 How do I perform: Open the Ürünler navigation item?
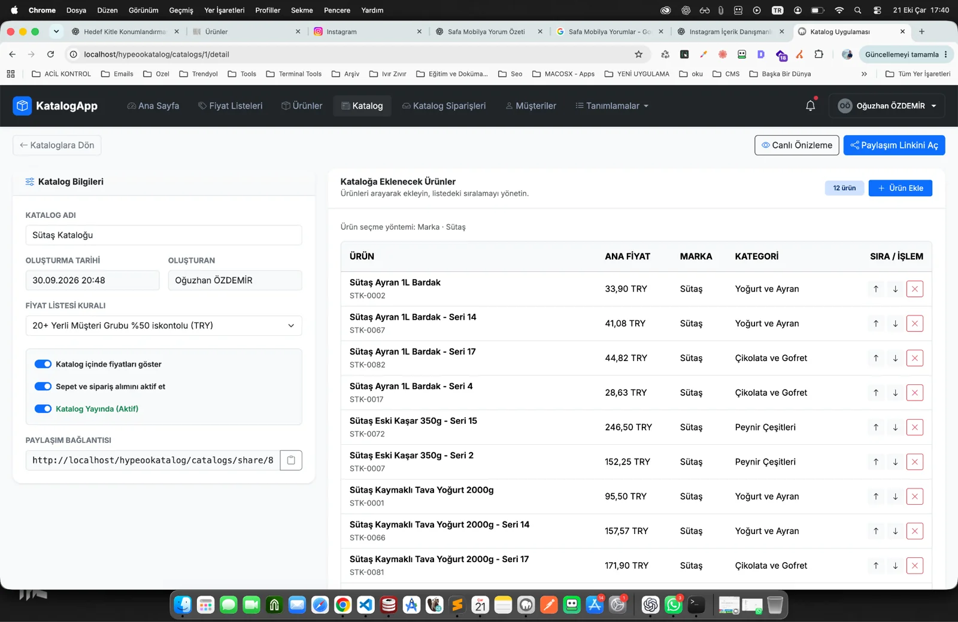coord(302,106)
